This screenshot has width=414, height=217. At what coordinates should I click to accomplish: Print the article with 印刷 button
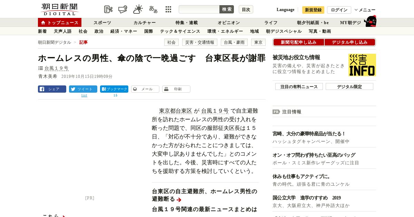coord(176,89)
